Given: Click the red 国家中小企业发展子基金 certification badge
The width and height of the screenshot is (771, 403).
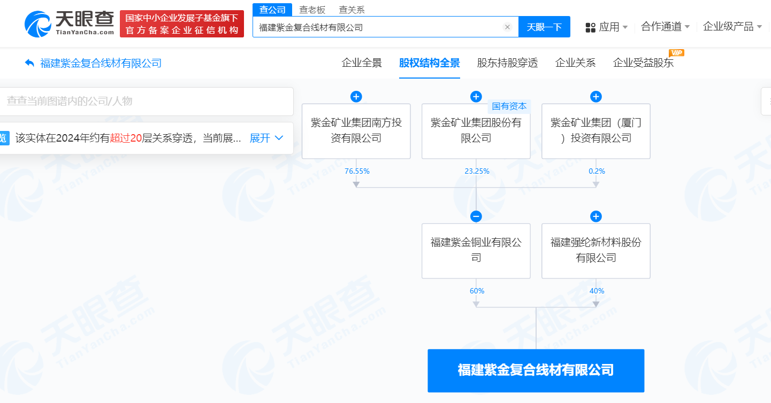Looking at the screenshot, I should 181,24.
